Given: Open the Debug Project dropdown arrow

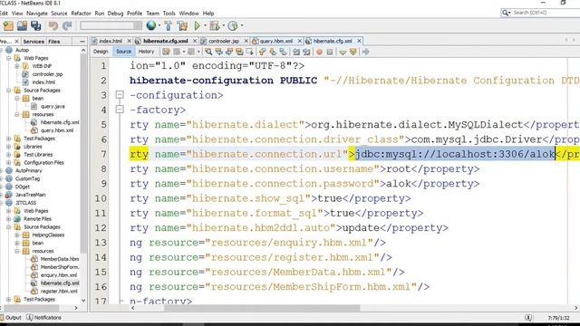Looking at the screenshot, I should 224,26.
